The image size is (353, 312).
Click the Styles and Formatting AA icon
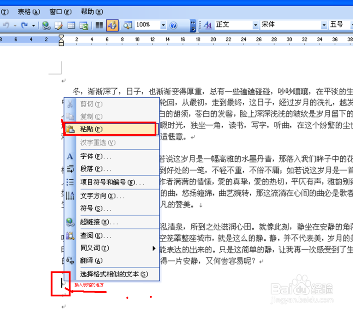point(208,25)
